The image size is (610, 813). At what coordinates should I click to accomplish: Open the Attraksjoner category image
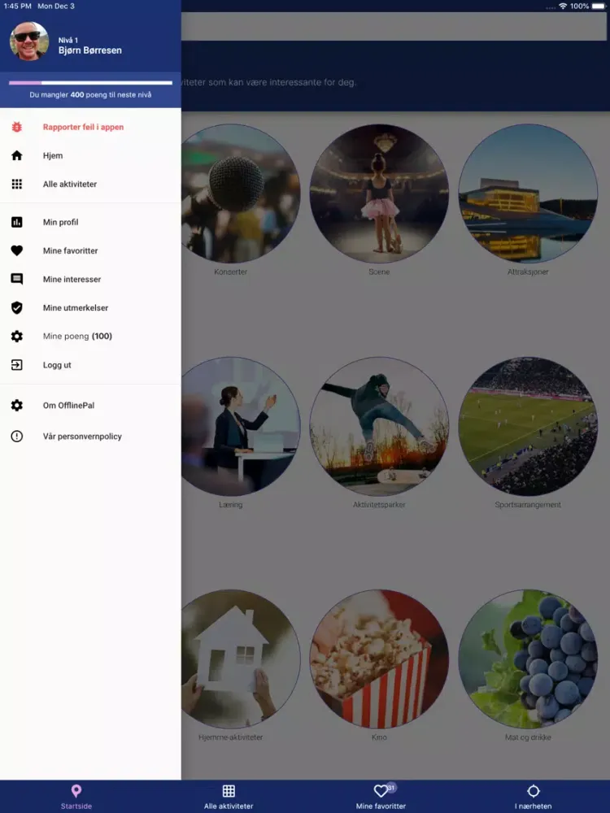[528, 193]
